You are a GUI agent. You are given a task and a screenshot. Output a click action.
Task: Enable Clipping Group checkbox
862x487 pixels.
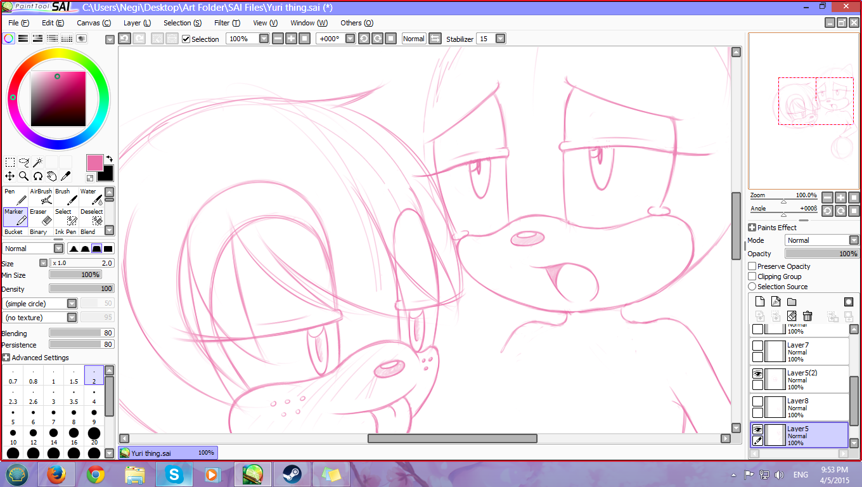(x=752, y=276)
